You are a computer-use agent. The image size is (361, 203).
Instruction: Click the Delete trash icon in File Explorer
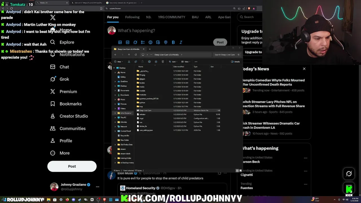click(163, 62)
